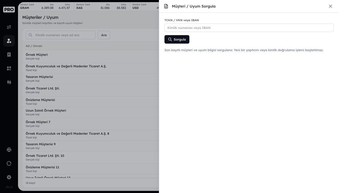Click the refresh icon in sidebar

click(x=9, y=163)
